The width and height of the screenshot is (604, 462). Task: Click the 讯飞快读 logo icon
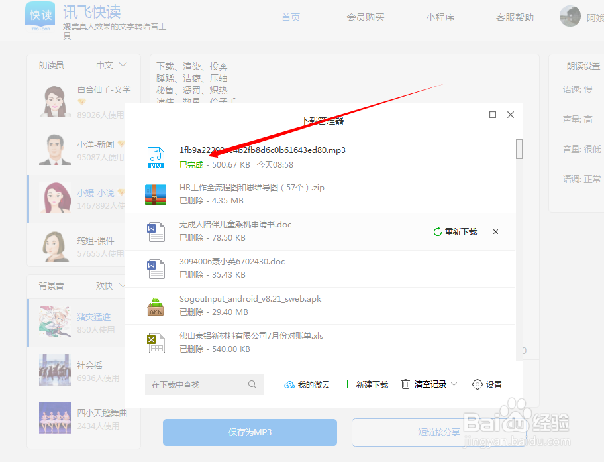(x=40, y=18)
